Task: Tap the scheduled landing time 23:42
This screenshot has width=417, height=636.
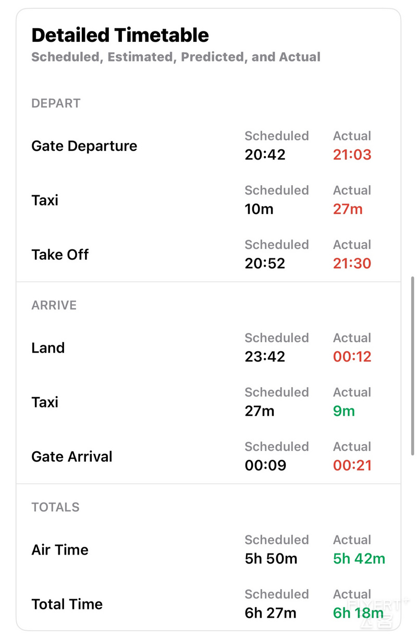Action: click(x=265, y=357)
